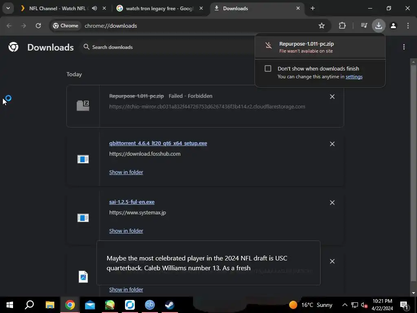The image size is (417, 313).
Task: Click Repurpose-1.011-pc.zip in the download popup
Action: [x=320, y=47]
